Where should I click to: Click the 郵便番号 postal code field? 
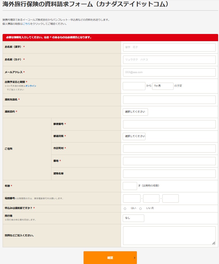coord(169,124)
